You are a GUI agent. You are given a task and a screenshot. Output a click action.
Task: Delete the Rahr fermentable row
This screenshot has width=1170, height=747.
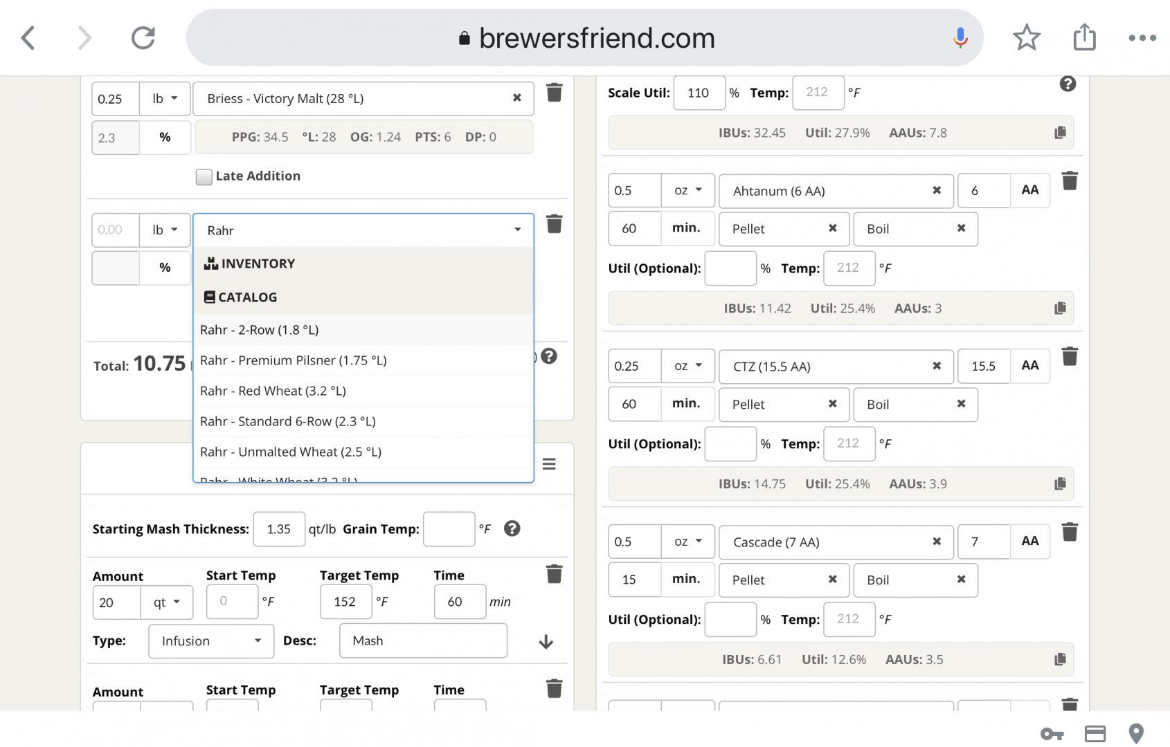tap(554, 224)
